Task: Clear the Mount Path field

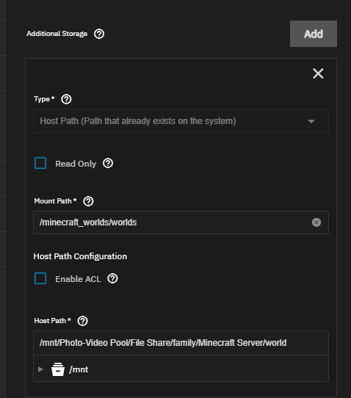Action: pyautogui.click(x=316, y=222)
